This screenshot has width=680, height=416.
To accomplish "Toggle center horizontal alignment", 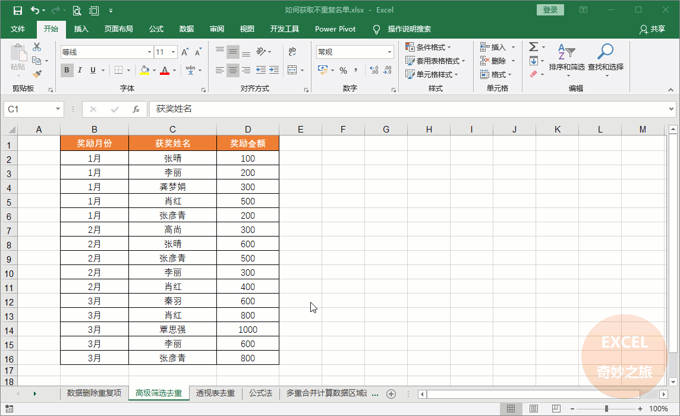I will [x=233, y=70].
